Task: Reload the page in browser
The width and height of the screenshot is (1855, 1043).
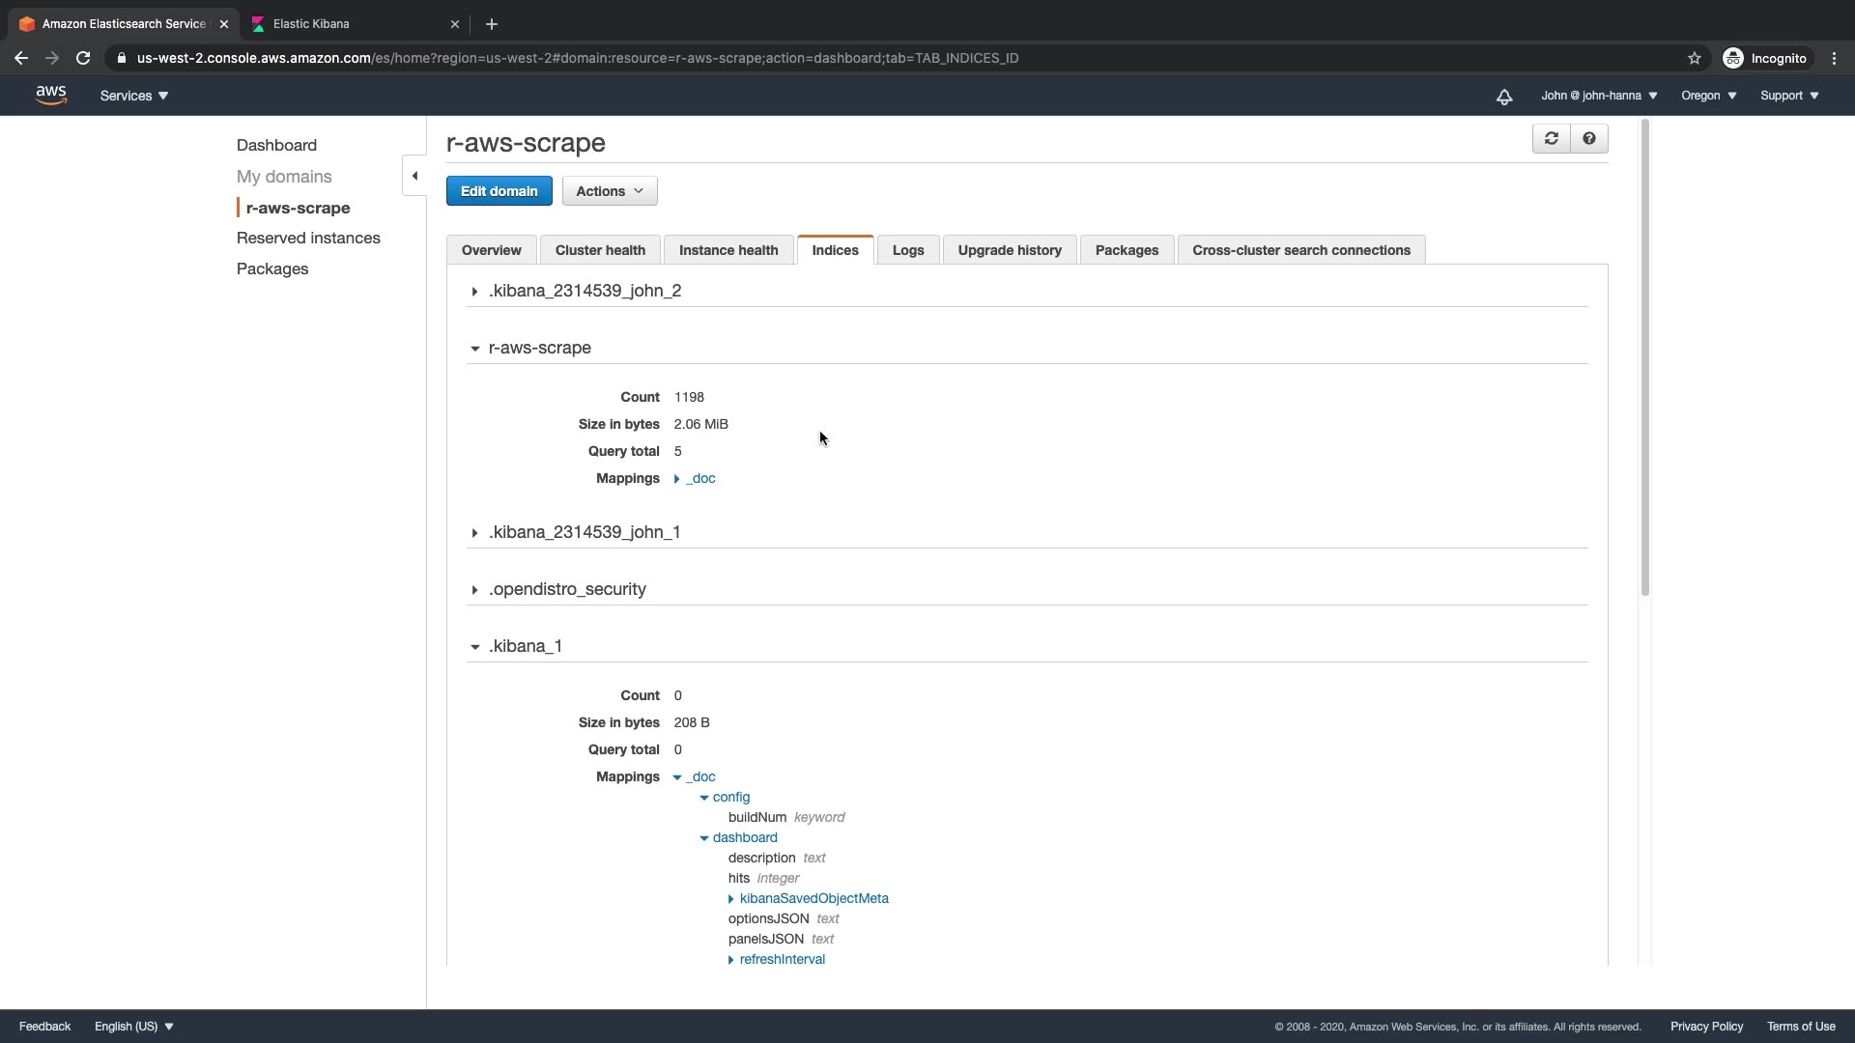Action: pyautogui.click(x=83, y=58)
